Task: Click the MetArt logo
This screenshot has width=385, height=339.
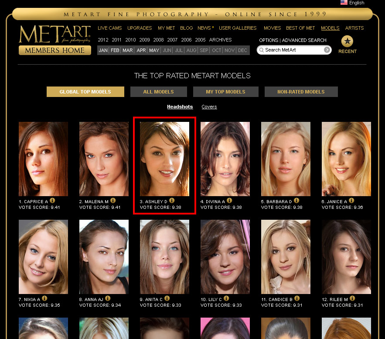Action: tap(55, 34)
